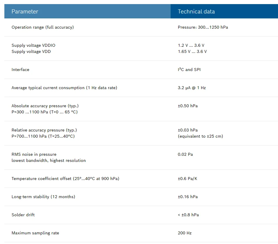The width and height of the screenshot is (278, 244).
Task: Select the Operation range (full accuracy) label
Action: tap(43, 27)
